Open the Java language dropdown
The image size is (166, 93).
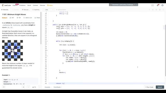pos(49,10)
